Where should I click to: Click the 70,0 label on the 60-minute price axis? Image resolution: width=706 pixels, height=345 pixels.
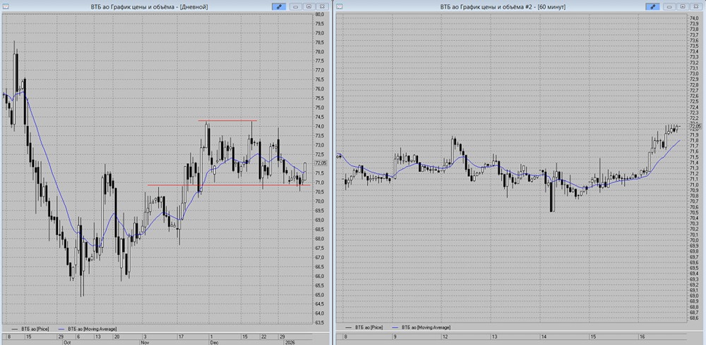(x=694, y=240)
